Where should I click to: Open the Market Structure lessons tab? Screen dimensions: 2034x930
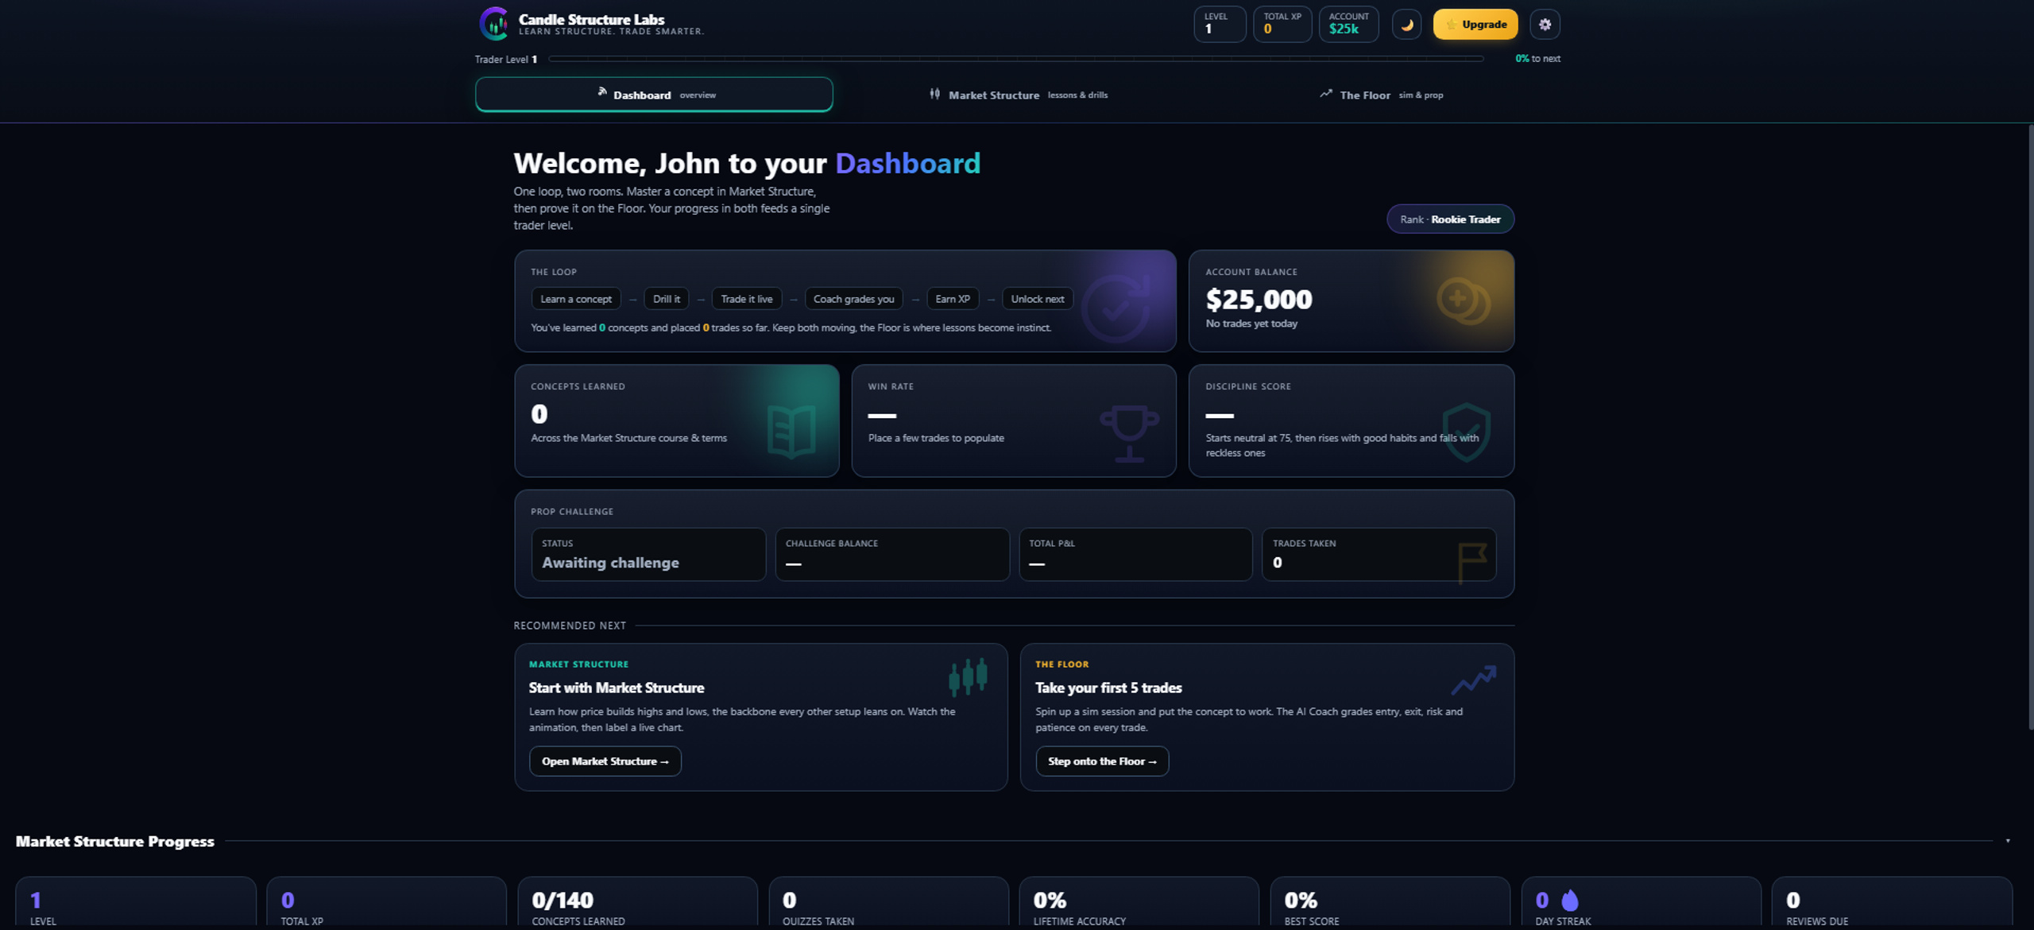(1018, 95)
